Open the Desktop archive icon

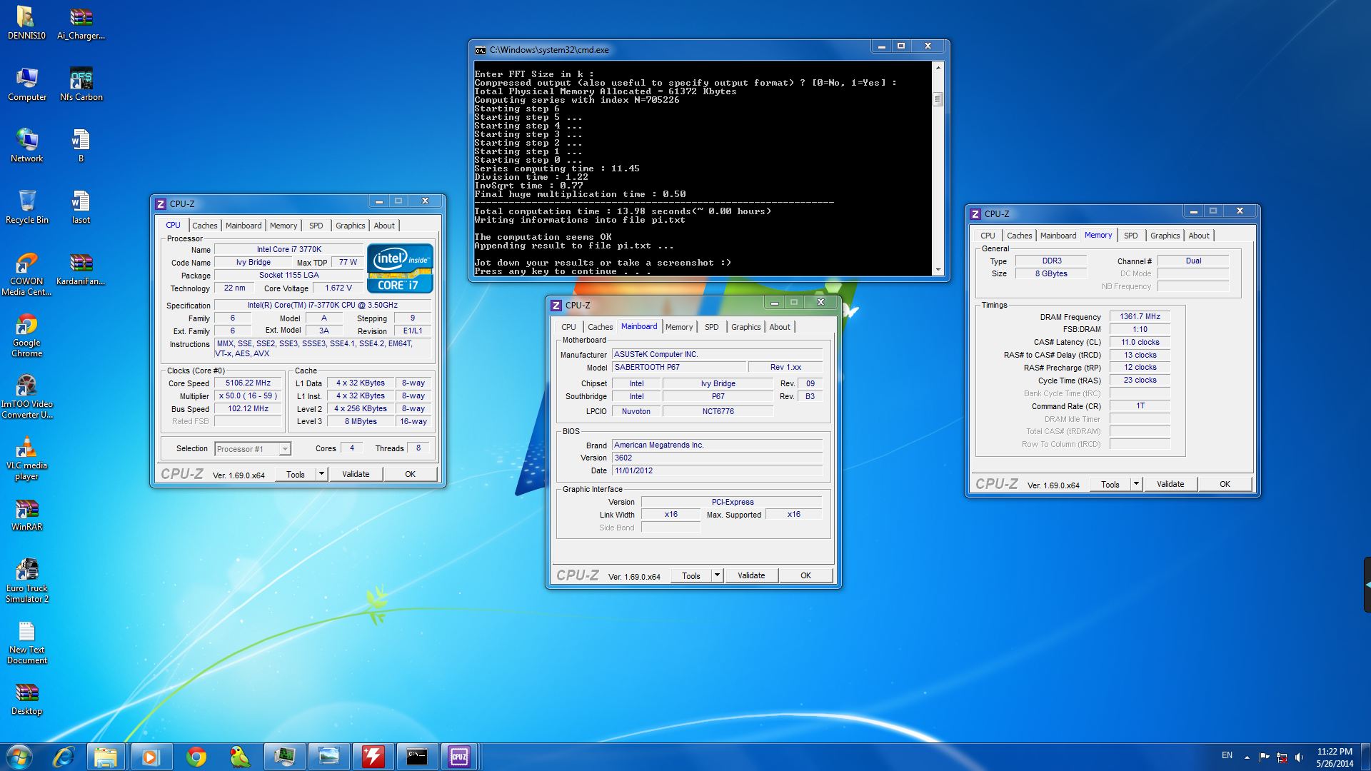pyautogui.click(x=26, y=698)
